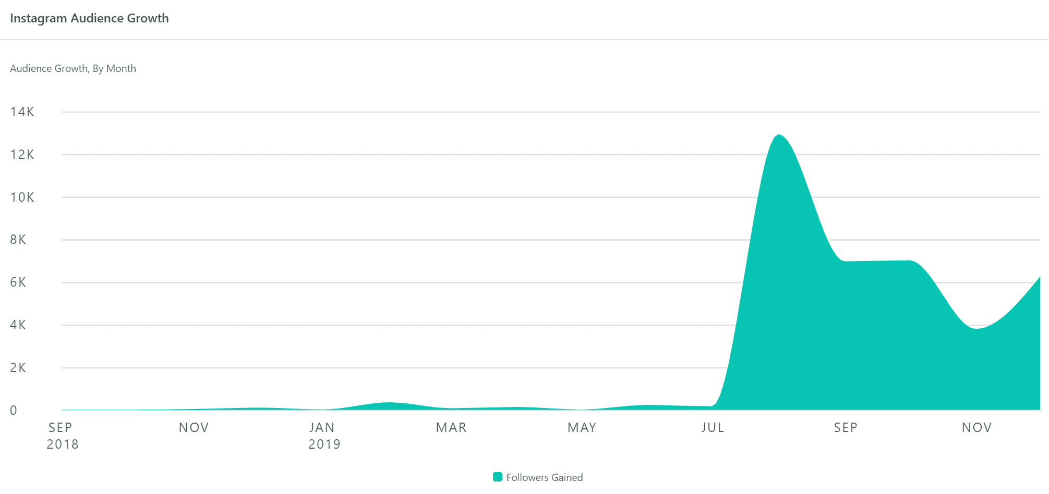Click the Followers Gained legend label
Viewport: 1049px width, 494px height.
click(545, 477)
